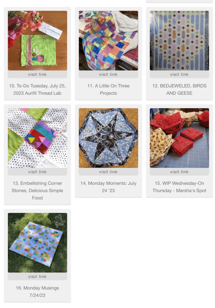Viewport: 215px width, 308px height.
Task: Open the red bowl cozies thumbnail
Action: click(x=179, y=138)
